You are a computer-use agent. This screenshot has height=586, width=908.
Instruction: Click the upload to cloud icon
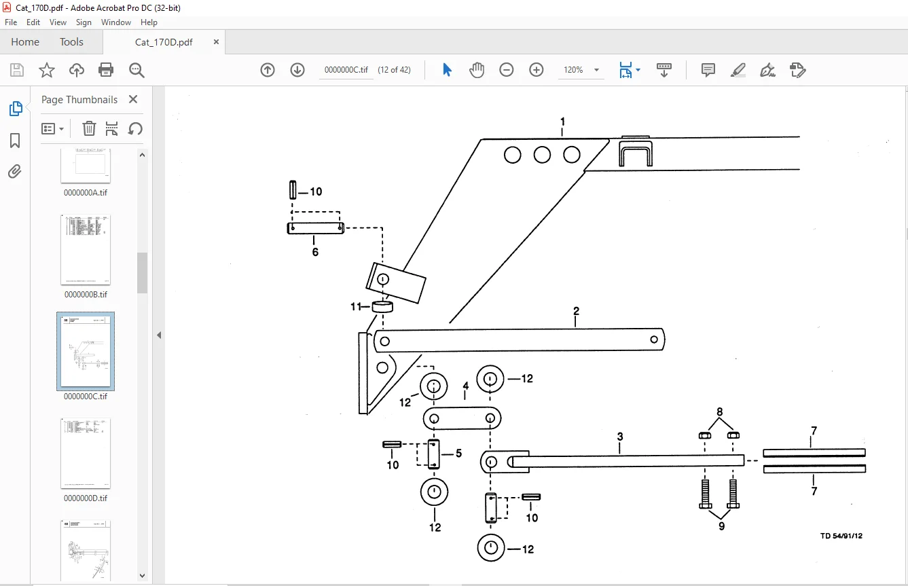(77, 70)
